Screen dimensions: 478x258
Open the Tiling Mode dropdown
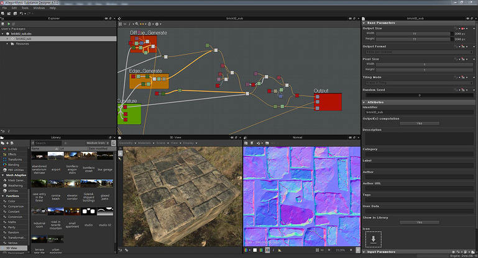point(419,82)
